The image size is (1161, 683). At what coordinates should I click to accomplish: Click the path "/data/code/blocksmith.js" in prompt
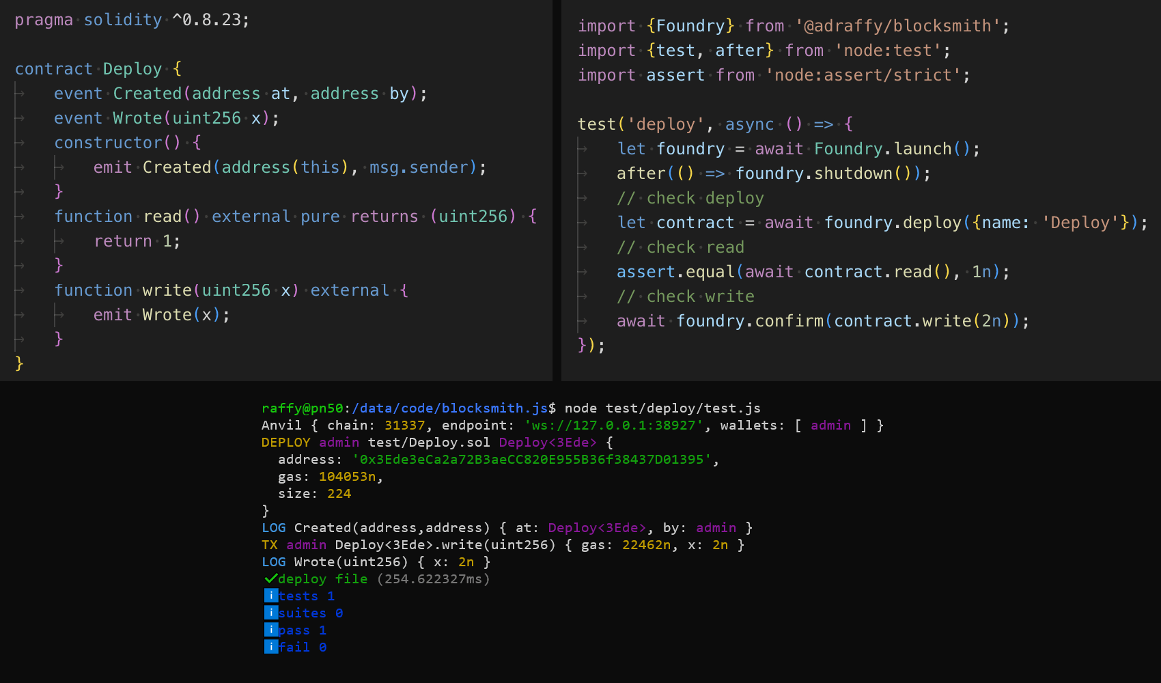(x=447, y=408)
